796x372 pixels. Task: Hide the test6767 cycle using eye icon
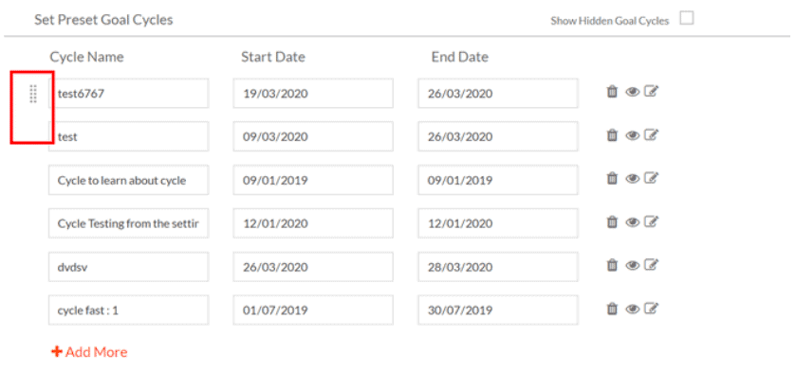[x=632, y=92]
